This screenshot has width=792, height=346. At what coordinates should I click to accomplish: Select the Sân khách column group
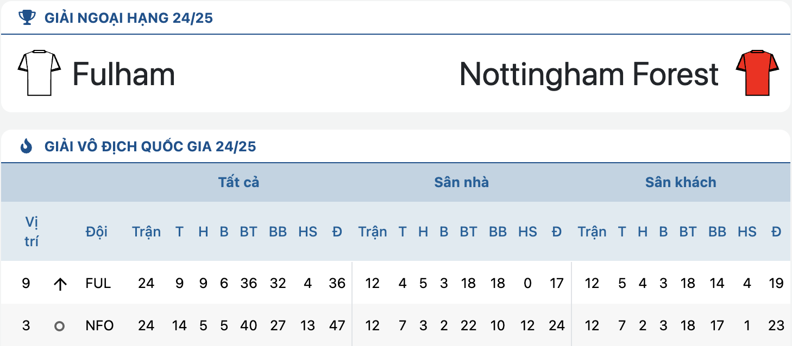point(681,182)
